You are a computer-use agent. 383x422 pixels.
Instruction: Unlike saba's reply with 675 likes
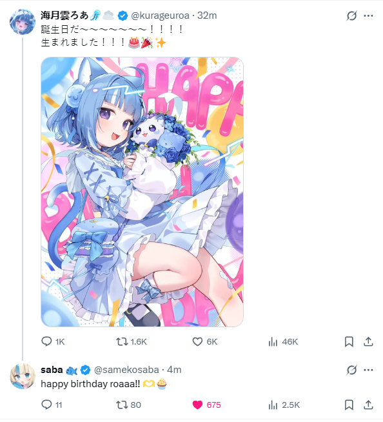(197, 405)
